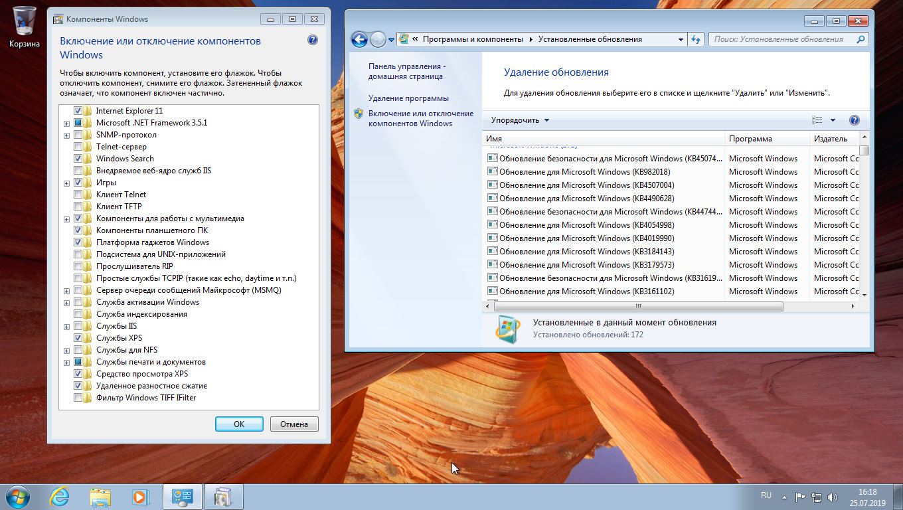
Task: Open the Упорядочить menu
Action: pyautogui.click(x=520, y=120)
